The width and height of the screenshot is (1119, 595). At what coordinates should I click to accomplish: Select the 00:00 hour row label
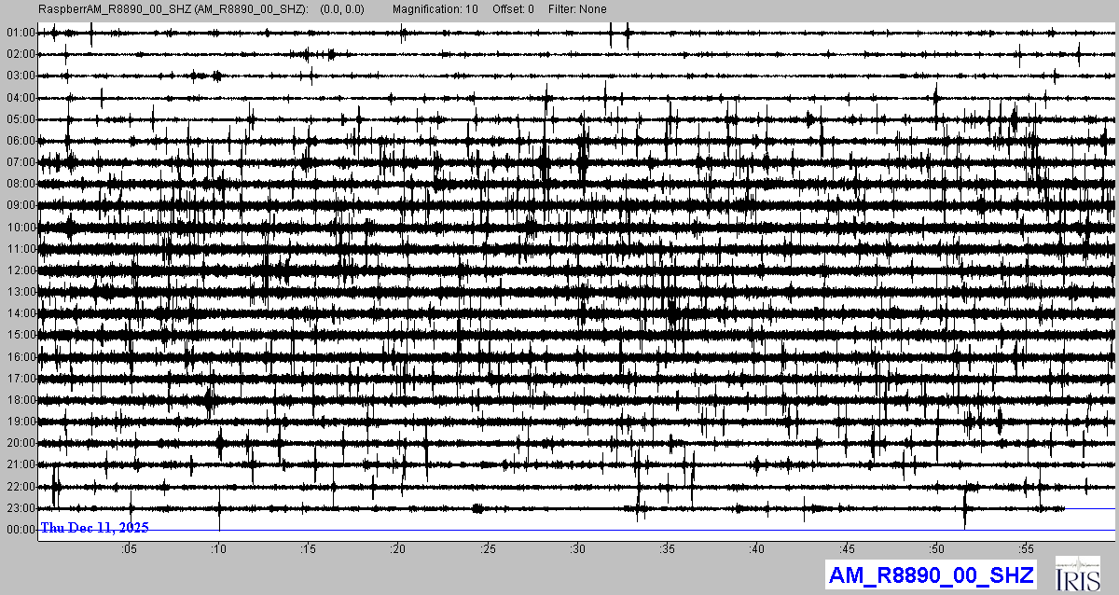point(20,530)
